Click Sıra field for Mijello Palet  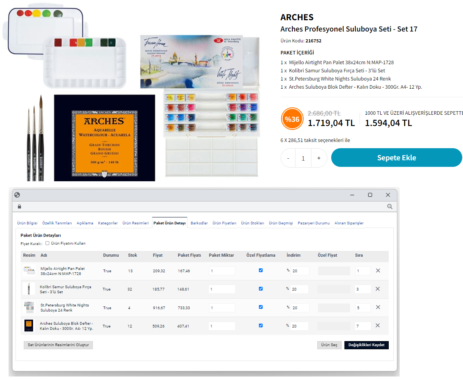[363, 271]
